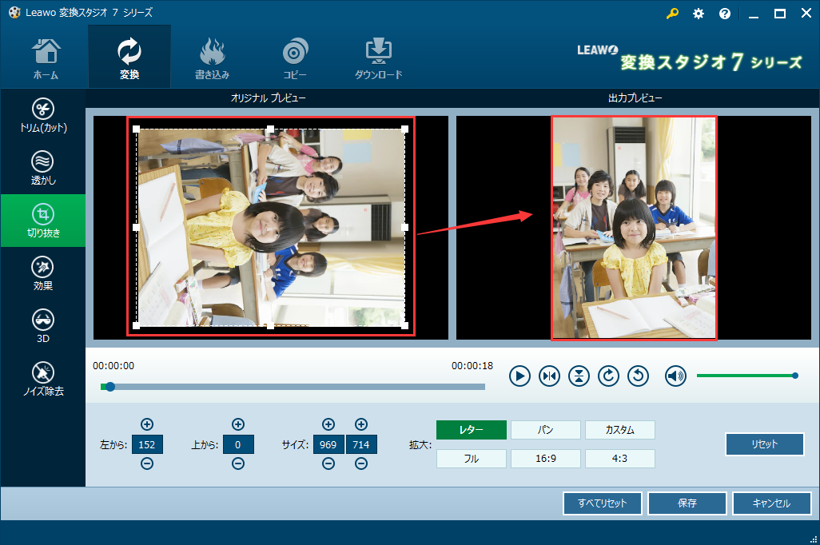Image resolution: width=820 pixels, height=545 pixels.
Task: Rotate the video counterclockwise
Action: pos(638,376)
